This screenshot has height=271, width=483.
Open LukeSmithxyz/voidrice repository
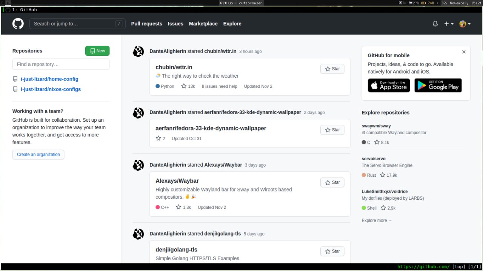(x=385, y=191)
